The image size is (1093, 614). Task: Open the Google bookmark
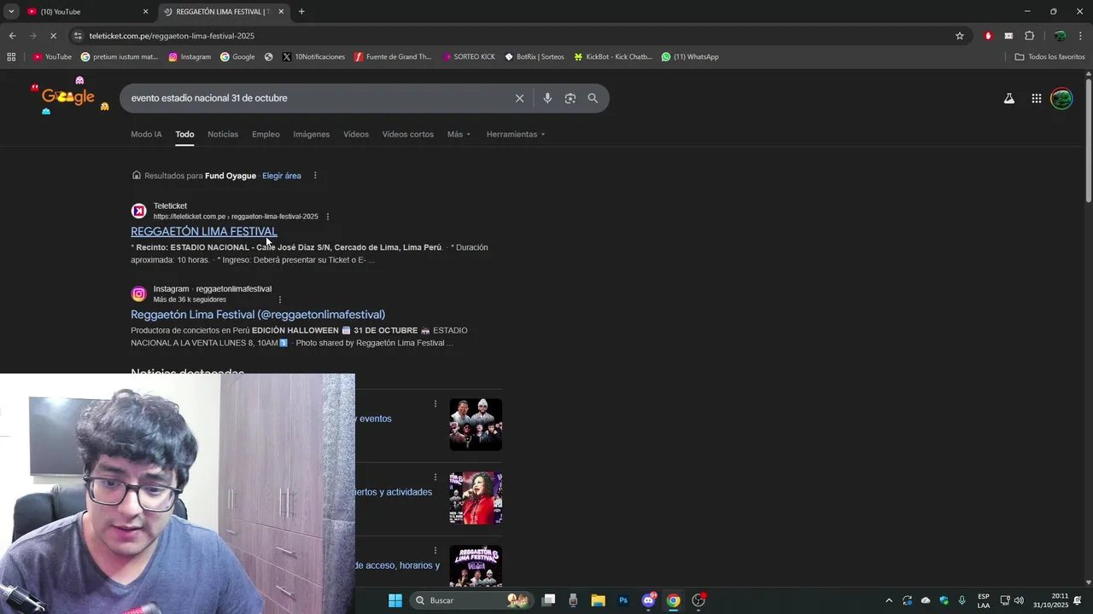pyautogui.click(x=237, y=57)
